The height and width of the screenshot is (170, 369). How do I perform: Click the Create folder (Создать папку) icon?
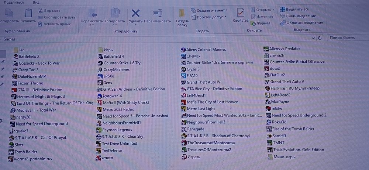pyautogui.click(x=182, y=13)
